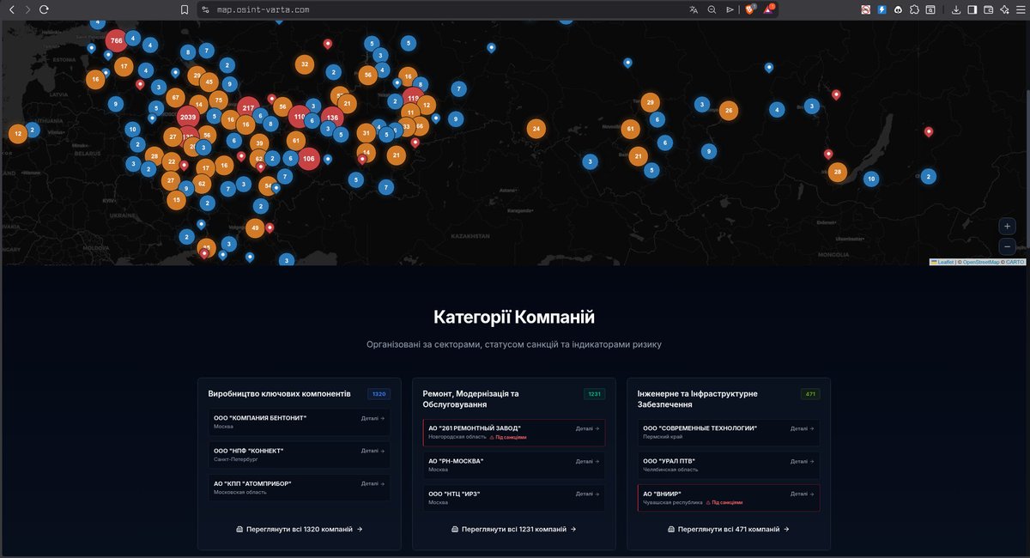Click the 1320 count badge
1030x558 pixels.
tap(379, 394)
